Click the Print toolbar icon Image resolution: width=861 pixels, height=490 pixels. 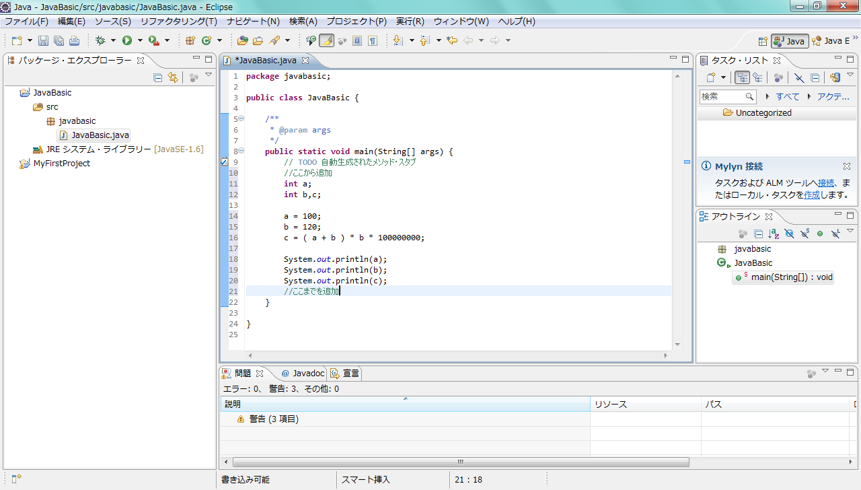click(x=74, y=40)
